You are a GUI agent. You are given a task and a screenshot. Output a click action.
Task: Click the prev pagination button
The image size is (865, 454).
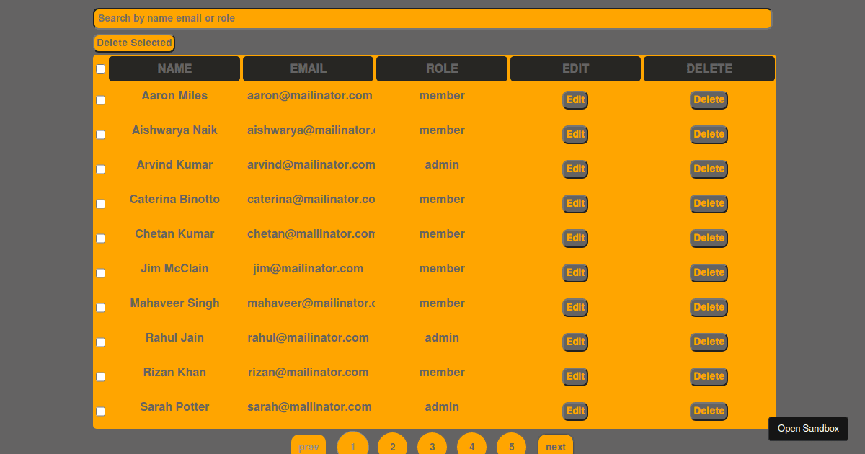point(309,446)
